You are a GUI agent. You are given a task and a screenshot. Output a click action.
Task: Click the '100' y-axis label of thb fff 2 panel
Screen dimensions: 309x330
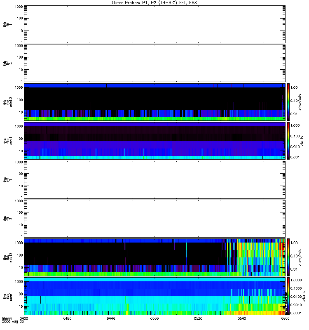tap(20, 57)
